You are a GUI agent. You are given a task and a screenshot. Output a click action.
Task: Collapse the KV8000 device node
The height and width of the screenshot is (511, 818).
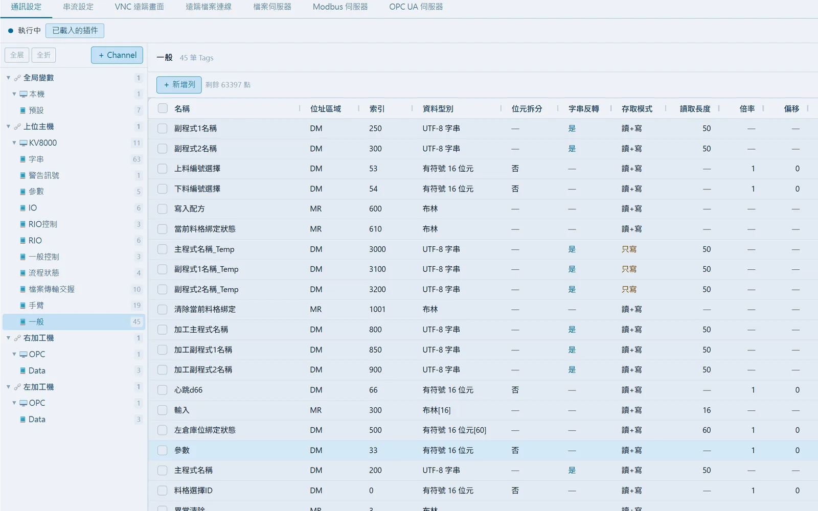[14, 143]
